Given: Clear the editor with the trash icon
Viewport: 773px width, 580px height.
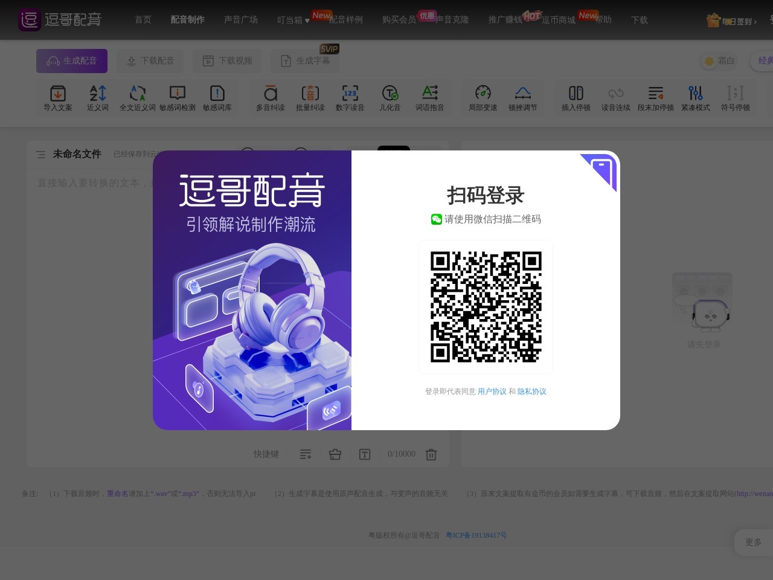Looking at the screenshot, I should [431, 454].
